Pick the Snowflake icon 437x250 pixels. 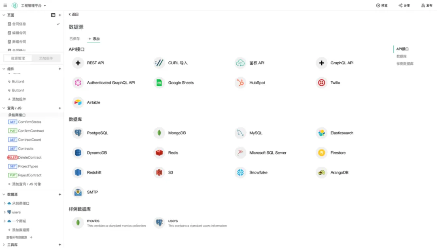[x=240, y=172]
